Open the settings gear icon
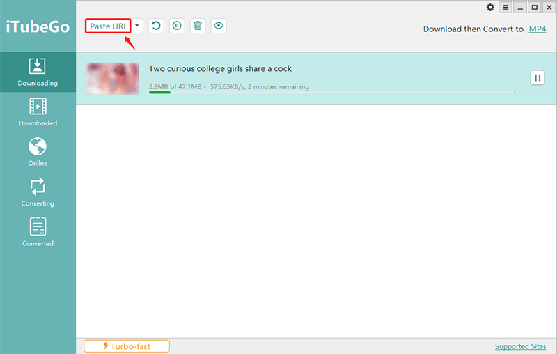This screenshot has width=557, height=354. point(490,8)
